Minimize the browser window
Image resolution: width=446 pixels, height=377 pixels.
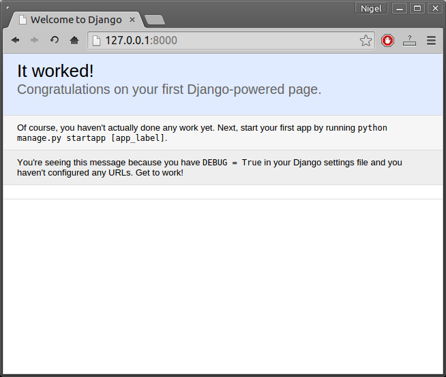point(400,9)
